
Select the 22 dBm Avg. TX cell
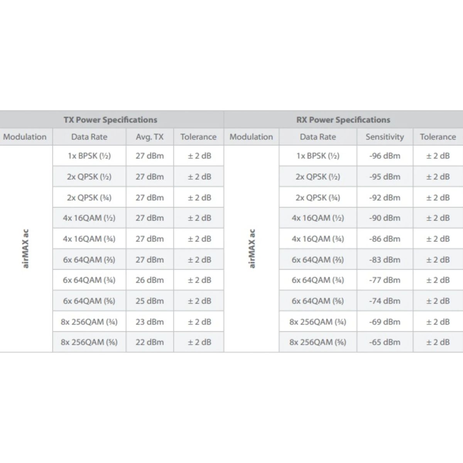(149, 342)
